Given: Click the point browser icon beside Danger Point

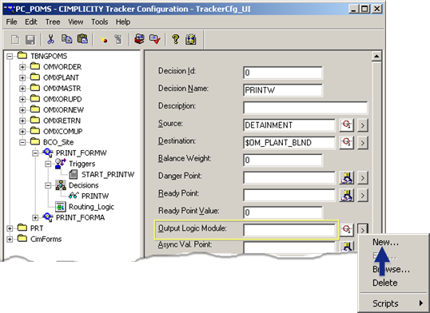Looking at the screenshot, I should [346, 177].
